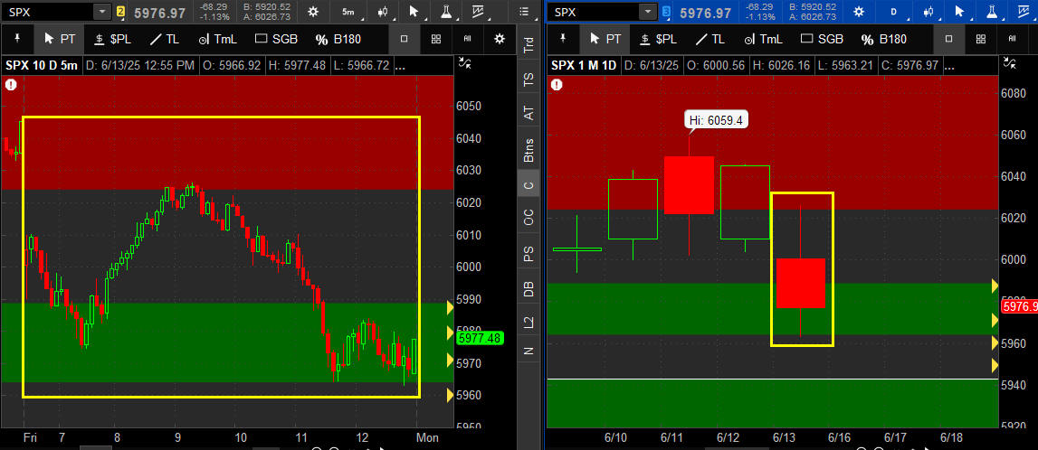Click collapse arrows icon above right price axis
The width and height of the screenshot is (1038, 450).
coord(1011,64)
